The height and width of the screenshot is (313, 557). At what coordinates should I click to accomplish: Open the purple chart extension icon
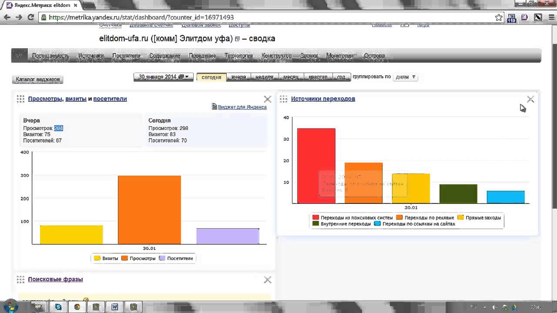(525, 17)
